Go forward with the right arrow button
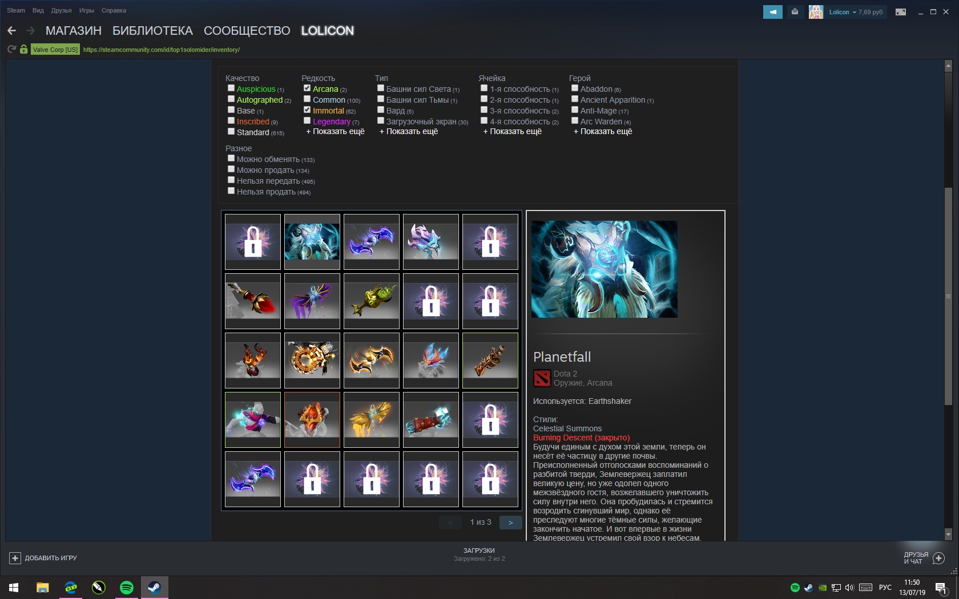The width and height of the screenshot is (959, 599). tap(31, 31)
